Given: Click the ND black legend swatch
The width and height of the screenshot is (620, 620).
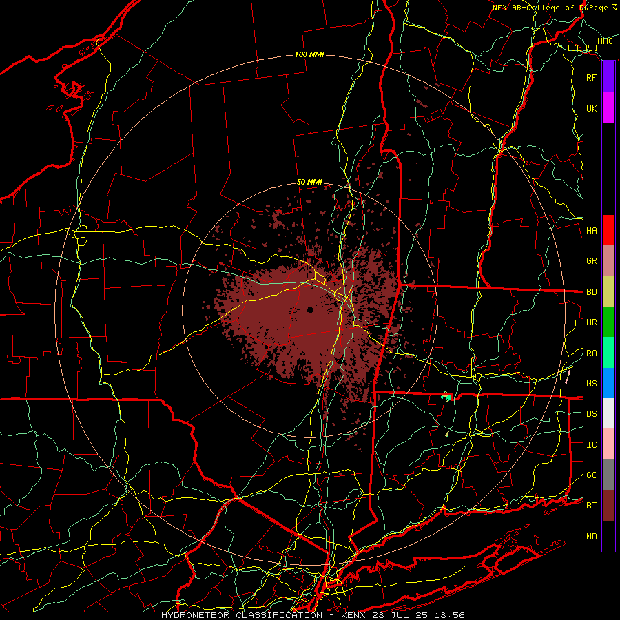Looking at the screenshot, I should 608,536.
